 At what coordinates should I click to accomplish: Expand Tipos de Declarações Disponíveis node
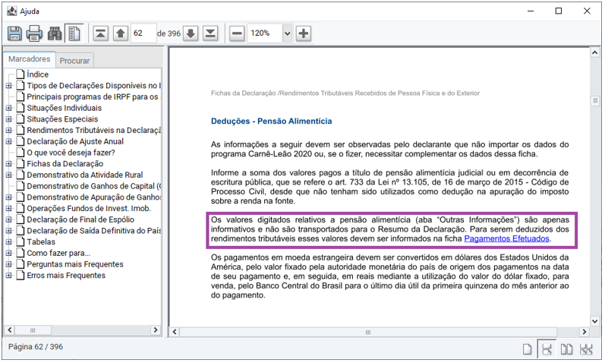[x=9, y=86]
